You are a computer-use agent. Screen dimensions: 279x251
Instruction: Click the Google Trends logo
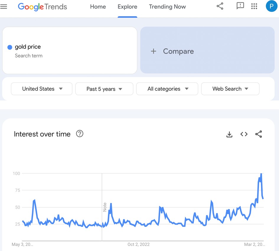coord(43,7)
